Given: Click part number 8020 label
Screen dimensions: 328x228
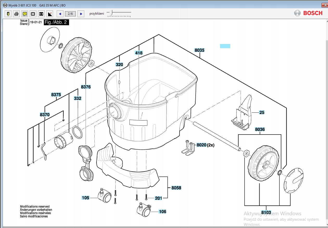Looking at the screenshot, I should pyautogui.click(x=201, y=145).
